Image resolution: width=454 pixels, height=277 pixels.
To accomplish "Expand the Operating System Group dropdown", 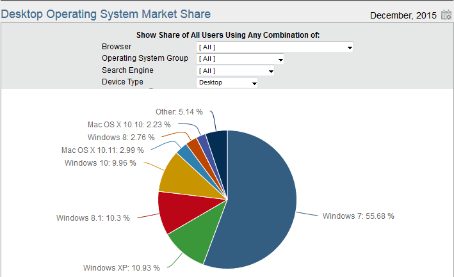I will tap(240, 59).
